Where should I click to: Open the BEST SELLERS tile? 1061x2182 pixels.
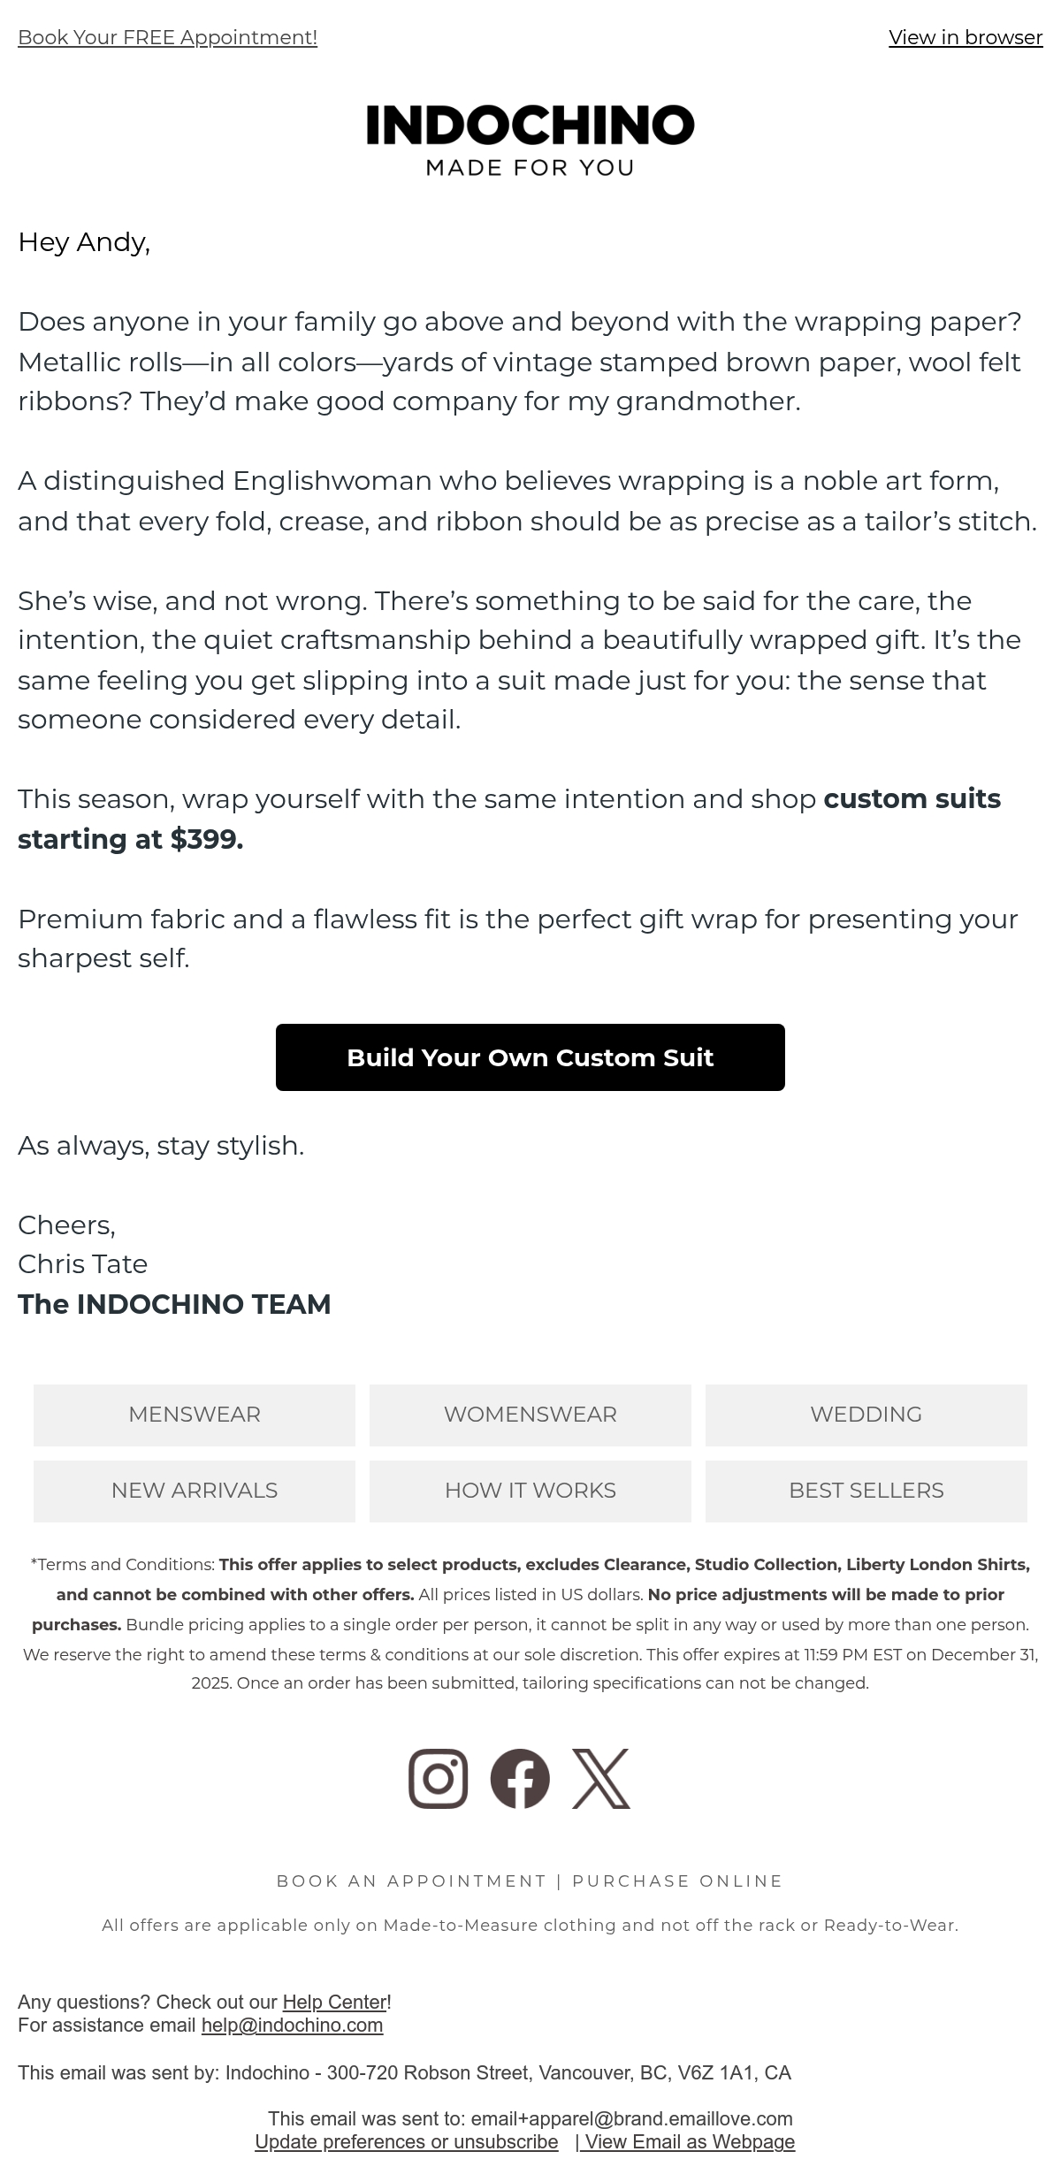click(866, 1491)
